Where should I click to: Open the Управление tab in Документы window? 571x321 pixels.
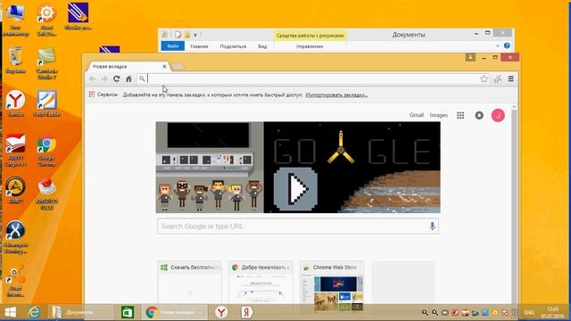tap(310, 46)
